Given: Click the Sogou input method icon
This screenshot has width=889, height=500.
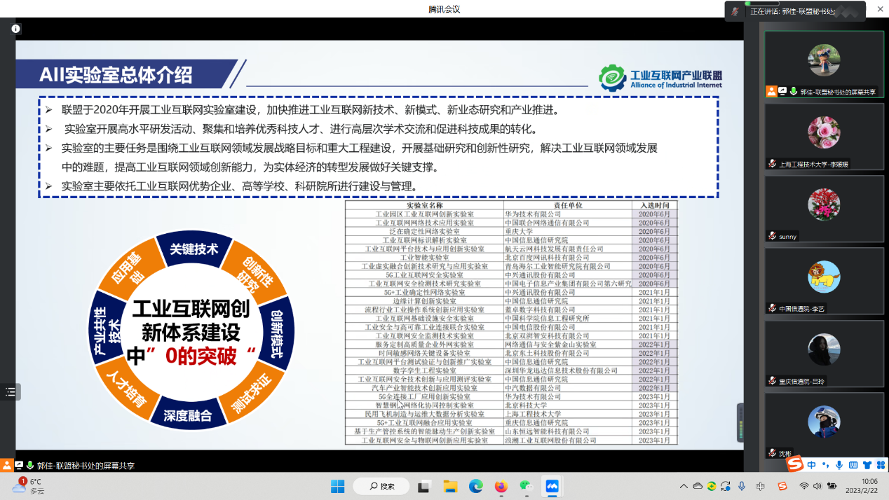Looking at the screenshot, I should coord(782,486).
